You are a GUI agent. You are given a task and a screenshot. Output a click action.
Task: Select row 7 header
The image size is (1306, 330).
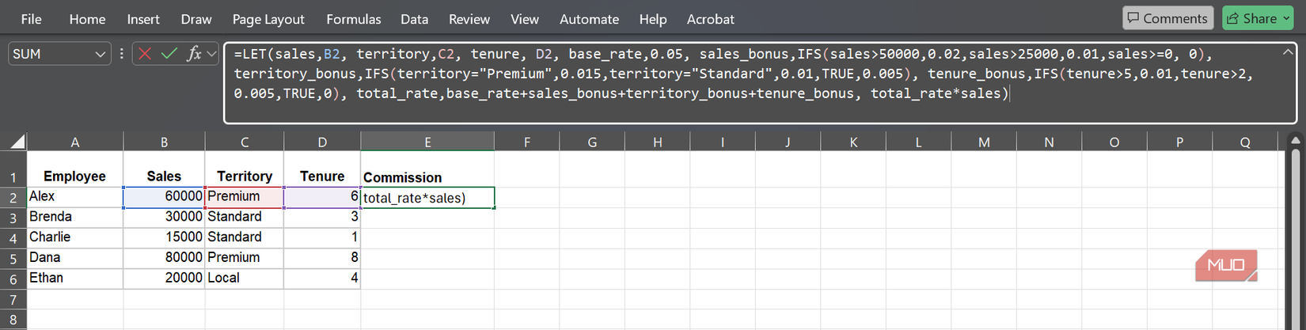pyautogui.click(x=13, y=299)
